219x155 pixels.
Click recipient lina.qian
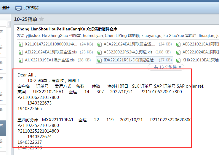[x=206, y=36]
